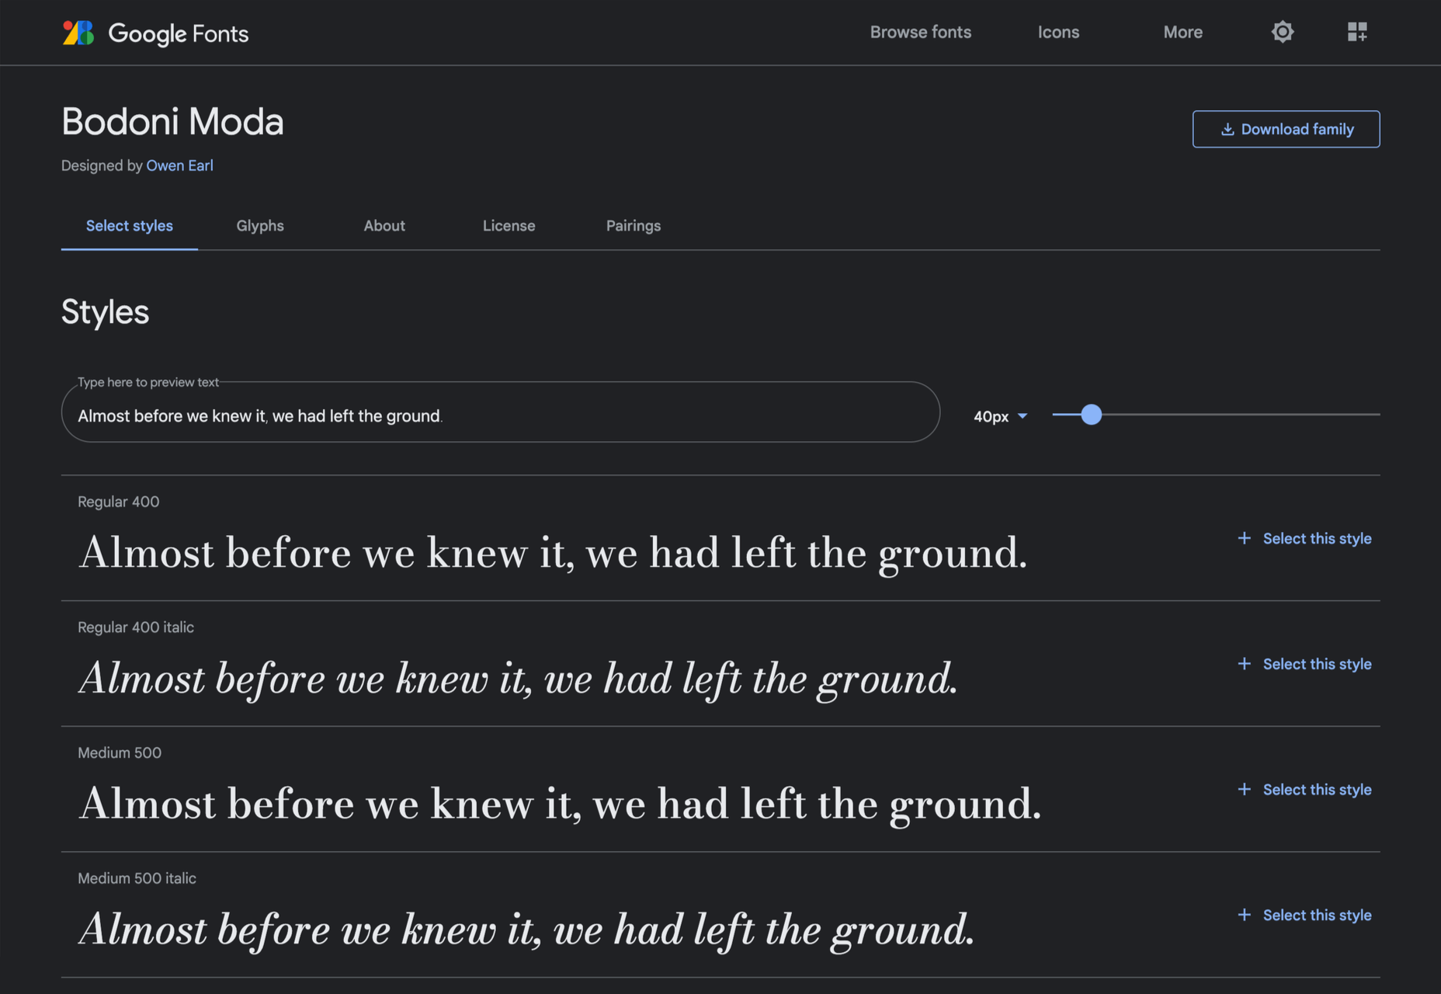Click the font size slider handle
Screen dimensions: 1441x994
pyautogui.click(x=1091, y=415)
